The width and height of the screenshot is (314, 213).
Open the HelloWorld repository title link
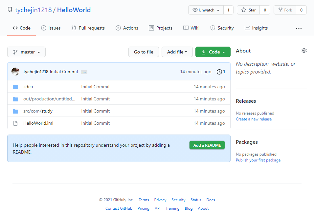tap(74, 10)
